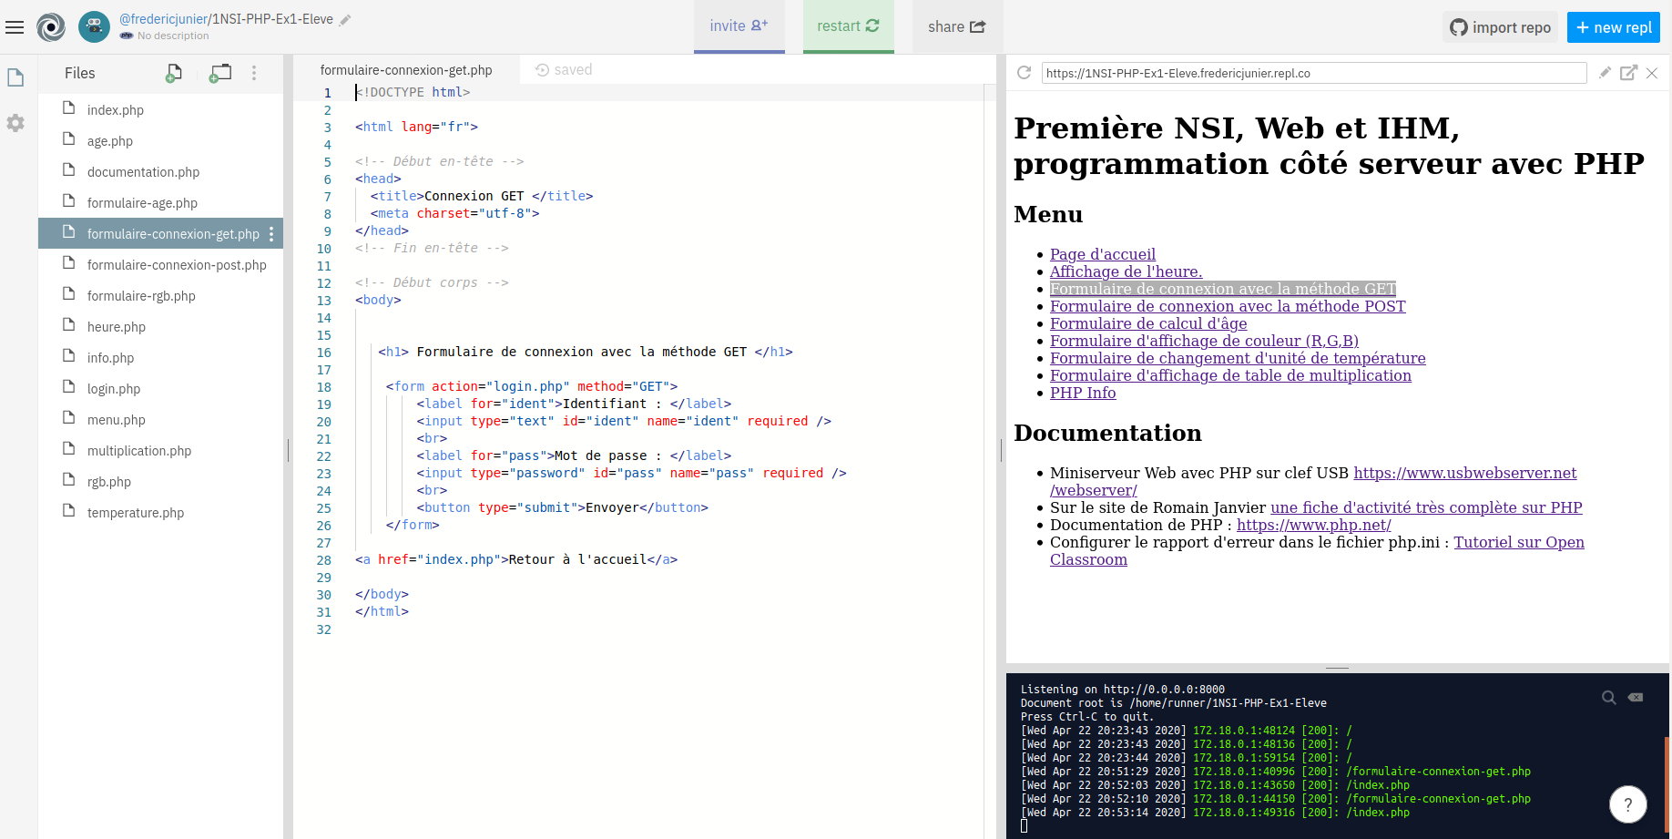This screenshot has height=839, width=1672.
Task: Create a new repl
Action: 1614,27
